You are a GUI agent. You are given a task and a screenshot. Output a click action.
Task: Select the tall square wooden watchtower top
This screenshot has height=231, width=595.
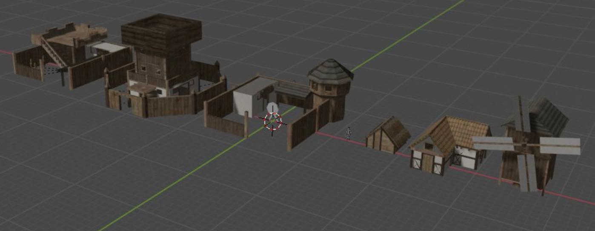click(161, 33)
